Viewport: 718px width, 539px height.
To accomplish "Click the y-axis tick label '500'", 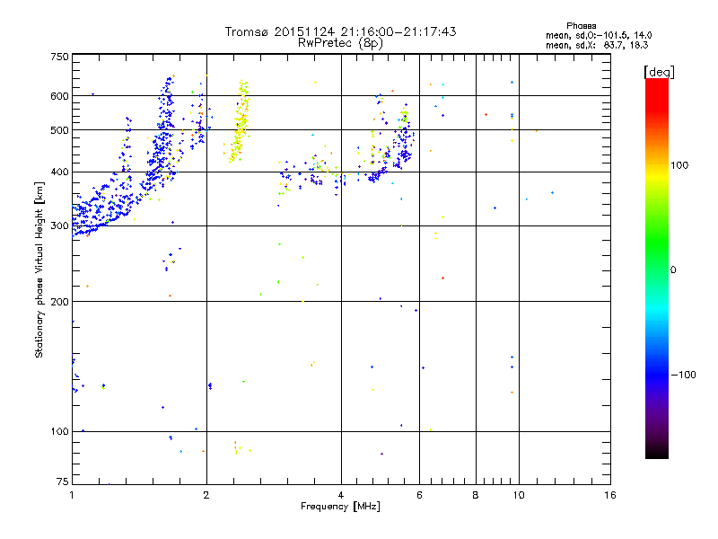I will click(x=59, y=130).
